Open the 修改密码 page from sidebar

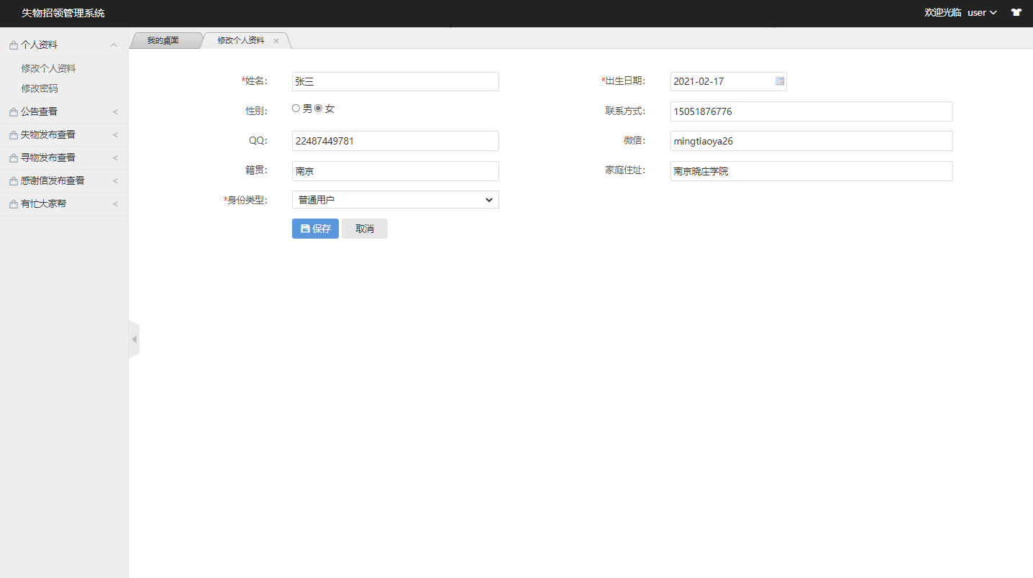38,88
